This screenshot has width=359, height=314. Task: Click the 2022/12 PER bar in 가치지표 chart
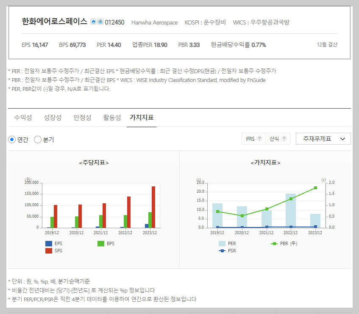(290, 210)
